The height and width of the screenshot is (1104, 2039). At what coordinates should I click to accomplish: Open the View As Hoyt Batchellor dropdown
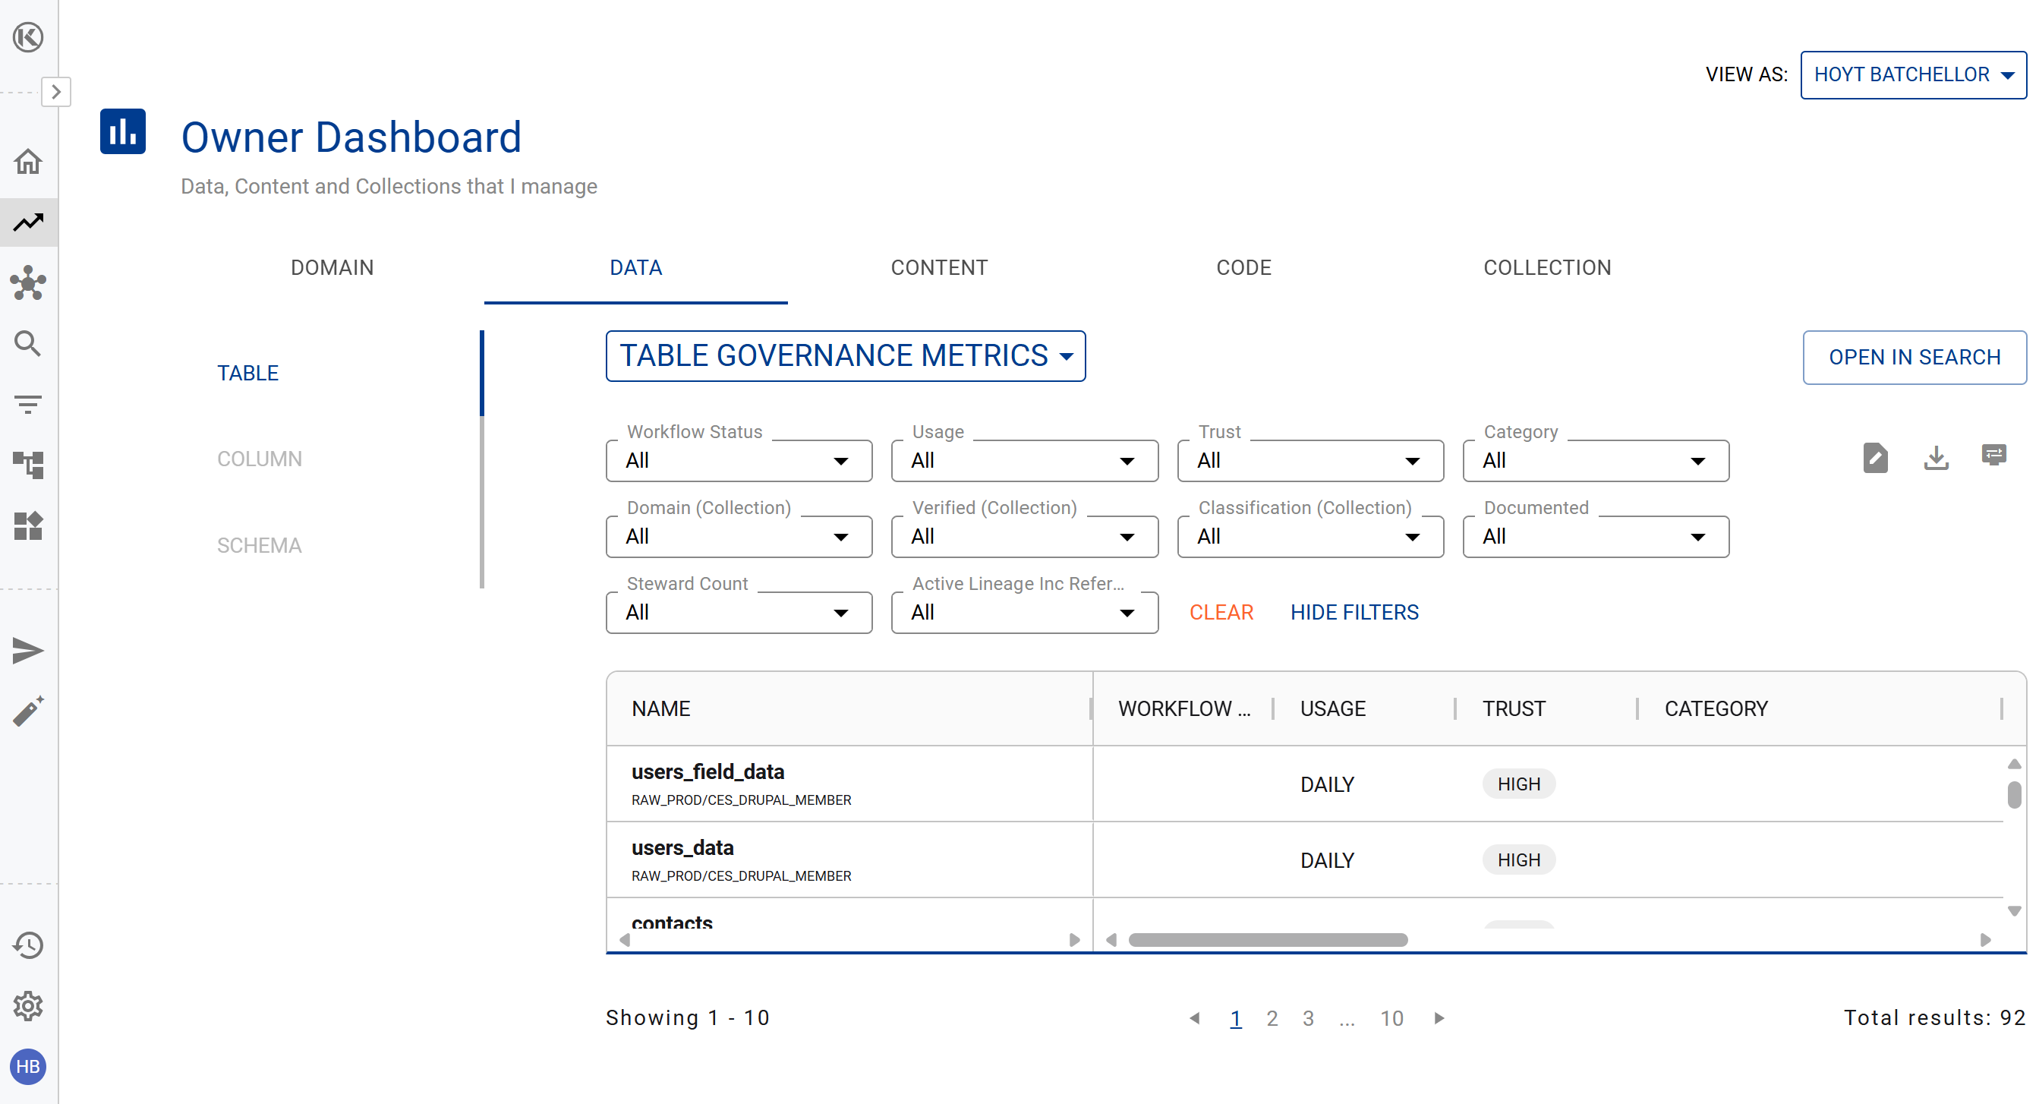[1912, 75]
